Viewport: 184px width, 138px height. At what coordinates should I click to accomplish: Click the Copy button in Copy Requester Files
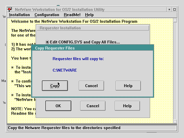(x=55, y=86)
